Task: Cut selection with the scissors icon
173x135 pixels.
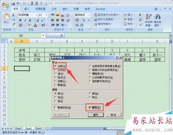Action: [x=13, y=15]
